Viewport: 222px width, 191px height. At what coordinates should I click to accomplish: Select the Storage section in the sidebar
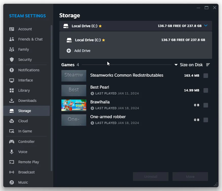(x=27, y=111)
